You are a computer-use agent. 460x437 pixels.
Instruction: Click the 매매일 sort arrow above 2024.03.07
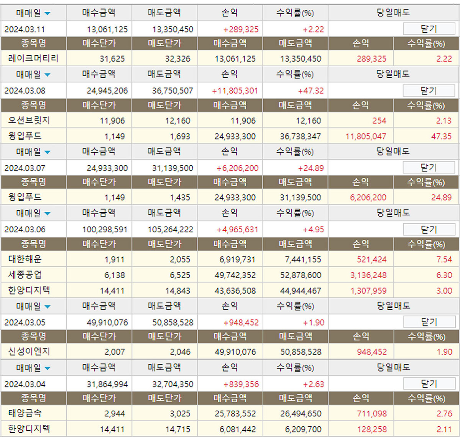coord(48,152)
